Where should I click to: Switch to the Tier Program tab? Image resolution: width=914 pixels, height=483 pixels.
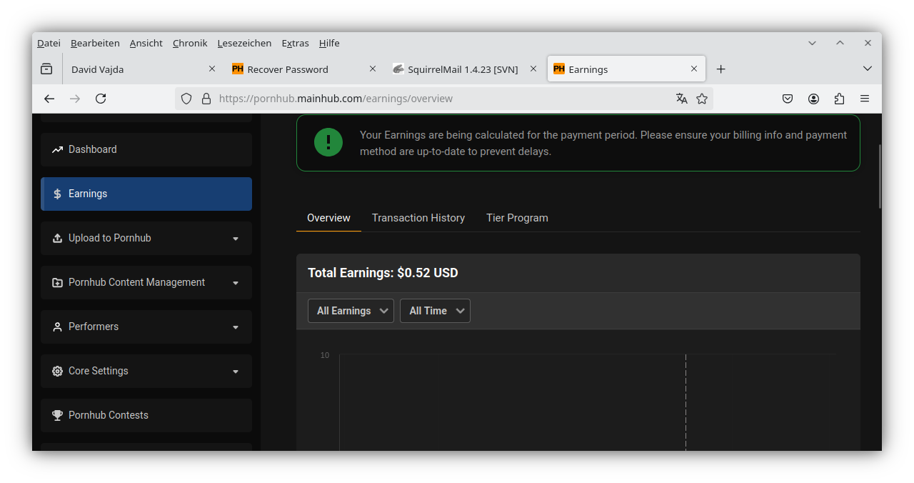517,218
